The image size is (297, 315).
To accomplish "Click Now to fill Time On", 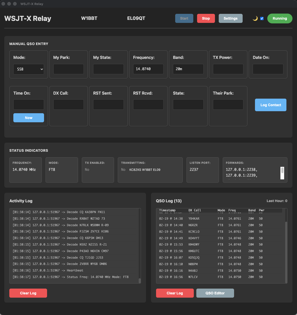I will point(28,117).
